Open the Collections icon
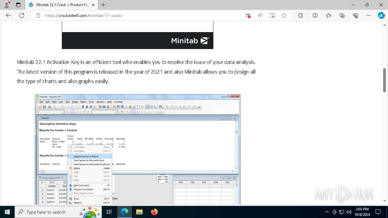This screenshot has width=388, height=218. pos(342,15)
